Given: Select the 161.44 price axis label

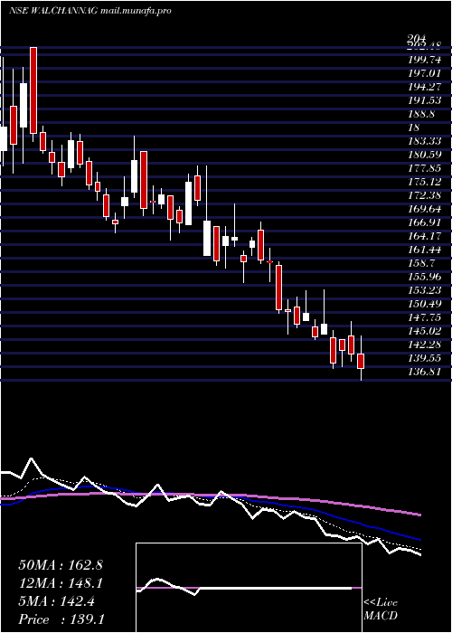Looking at the screenshot, I should (424, 250).
